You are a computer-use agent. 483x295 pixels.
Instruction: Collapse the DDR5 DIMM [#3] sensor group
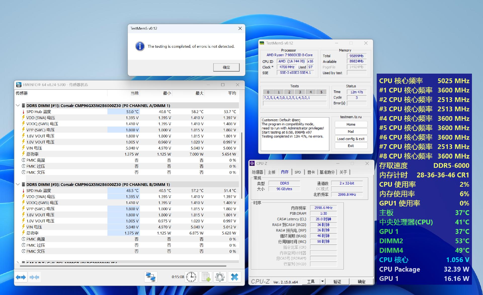click(18, 184)
